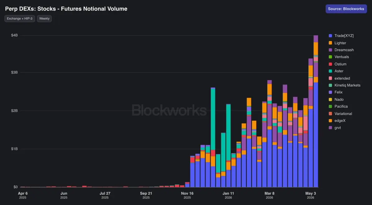Click the Felix legend swatch
The image size is (372, 205).
click(x=330, y=92)
